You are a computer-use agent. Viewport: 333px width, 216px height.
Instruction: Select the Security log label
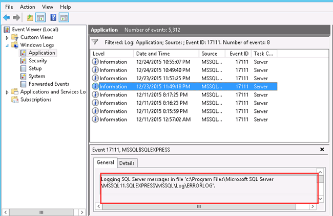38,61
